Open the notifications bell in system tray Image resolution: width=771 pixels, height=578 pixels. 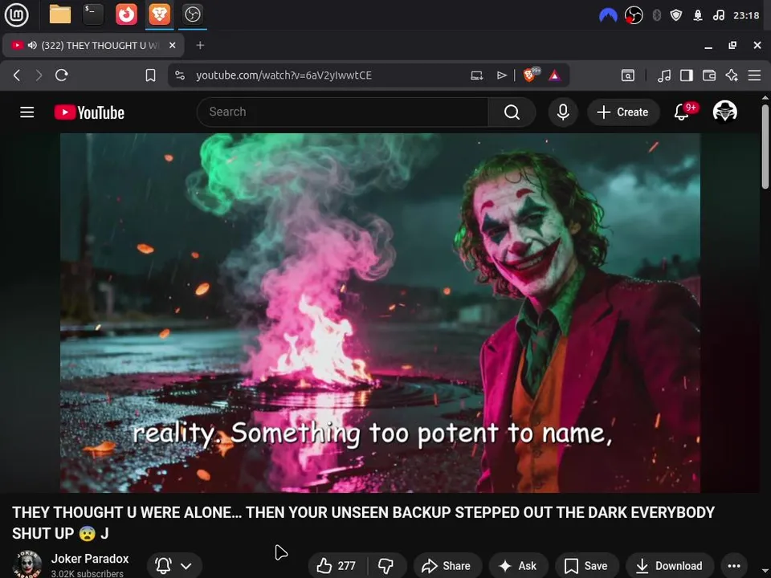click(698, 15)
